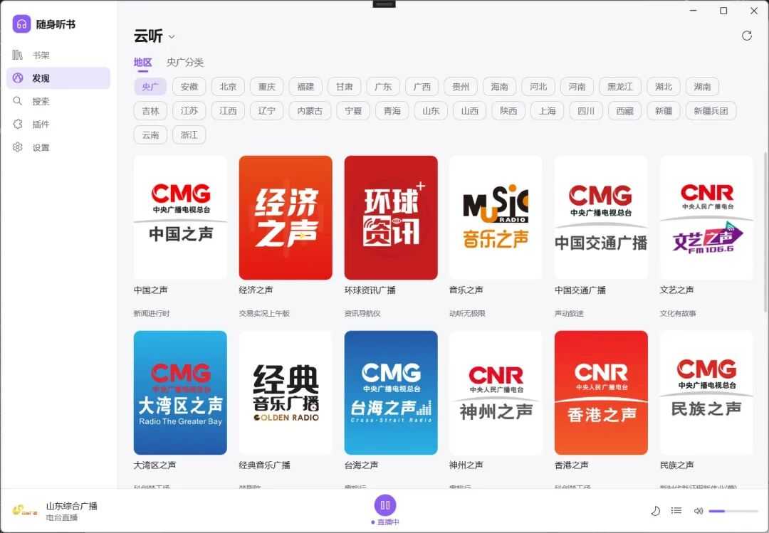This screenshot has width=769, height=533.
Task: Choose the 内蒙古 region chip
Action: pyautogui.click(x=310, y=111)
